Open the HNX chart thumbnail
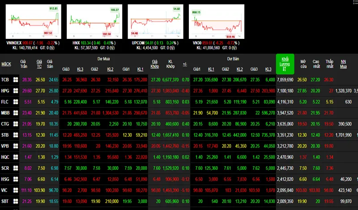Image resolution: width=358 pixels, height=210 pixels. (x=94, y=21)
